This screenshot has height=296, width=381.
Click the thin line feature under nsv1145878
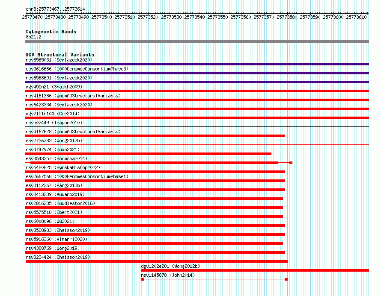pos(214,279)
